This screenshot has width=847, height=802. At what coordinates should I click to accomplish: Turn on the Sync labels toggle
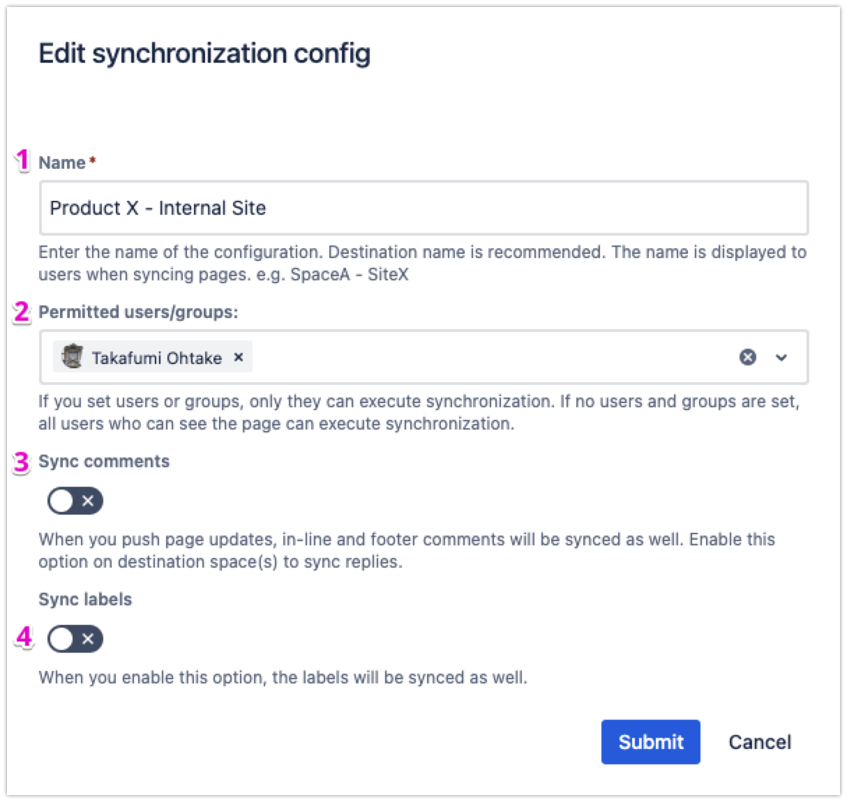pyautogui.click(x=75, y=639)
